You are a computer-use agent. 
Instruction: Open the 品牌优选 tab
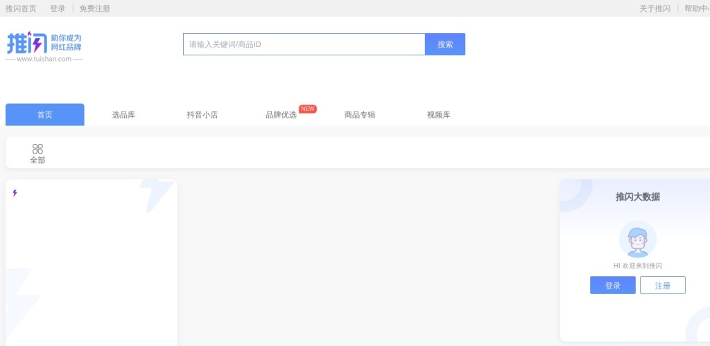coord(281,115)
